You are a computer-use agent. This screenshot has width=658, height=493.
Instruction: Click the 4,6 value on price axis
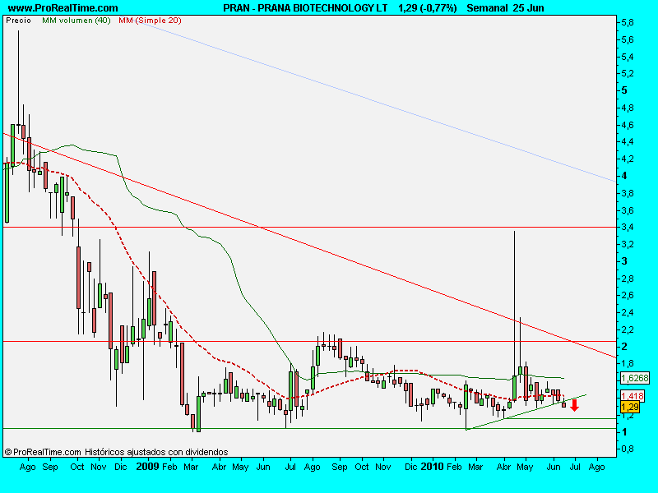[628, 125]
